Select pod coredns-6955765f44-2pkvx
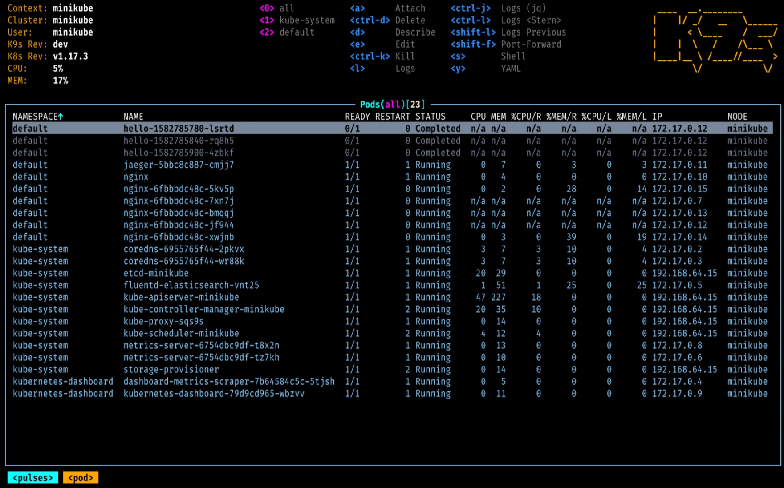The height and width of the screenshot is (488, 784). click(x=393, y=249)
